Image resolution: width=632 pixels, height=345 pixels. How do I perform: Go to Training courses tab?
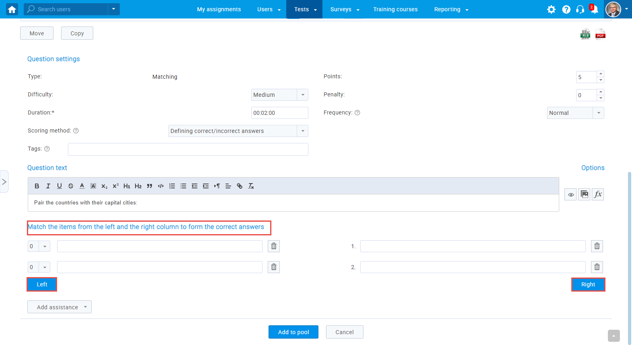pos(395,9)
